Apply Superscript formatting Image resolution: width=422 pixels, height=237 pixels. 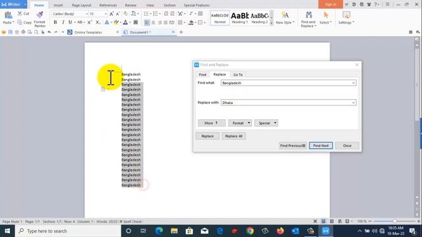click(90, 22)
